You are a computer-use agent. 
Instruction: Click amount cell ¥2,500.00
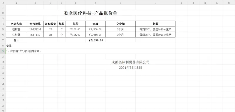pyautogui.click(x=96, y=29)
